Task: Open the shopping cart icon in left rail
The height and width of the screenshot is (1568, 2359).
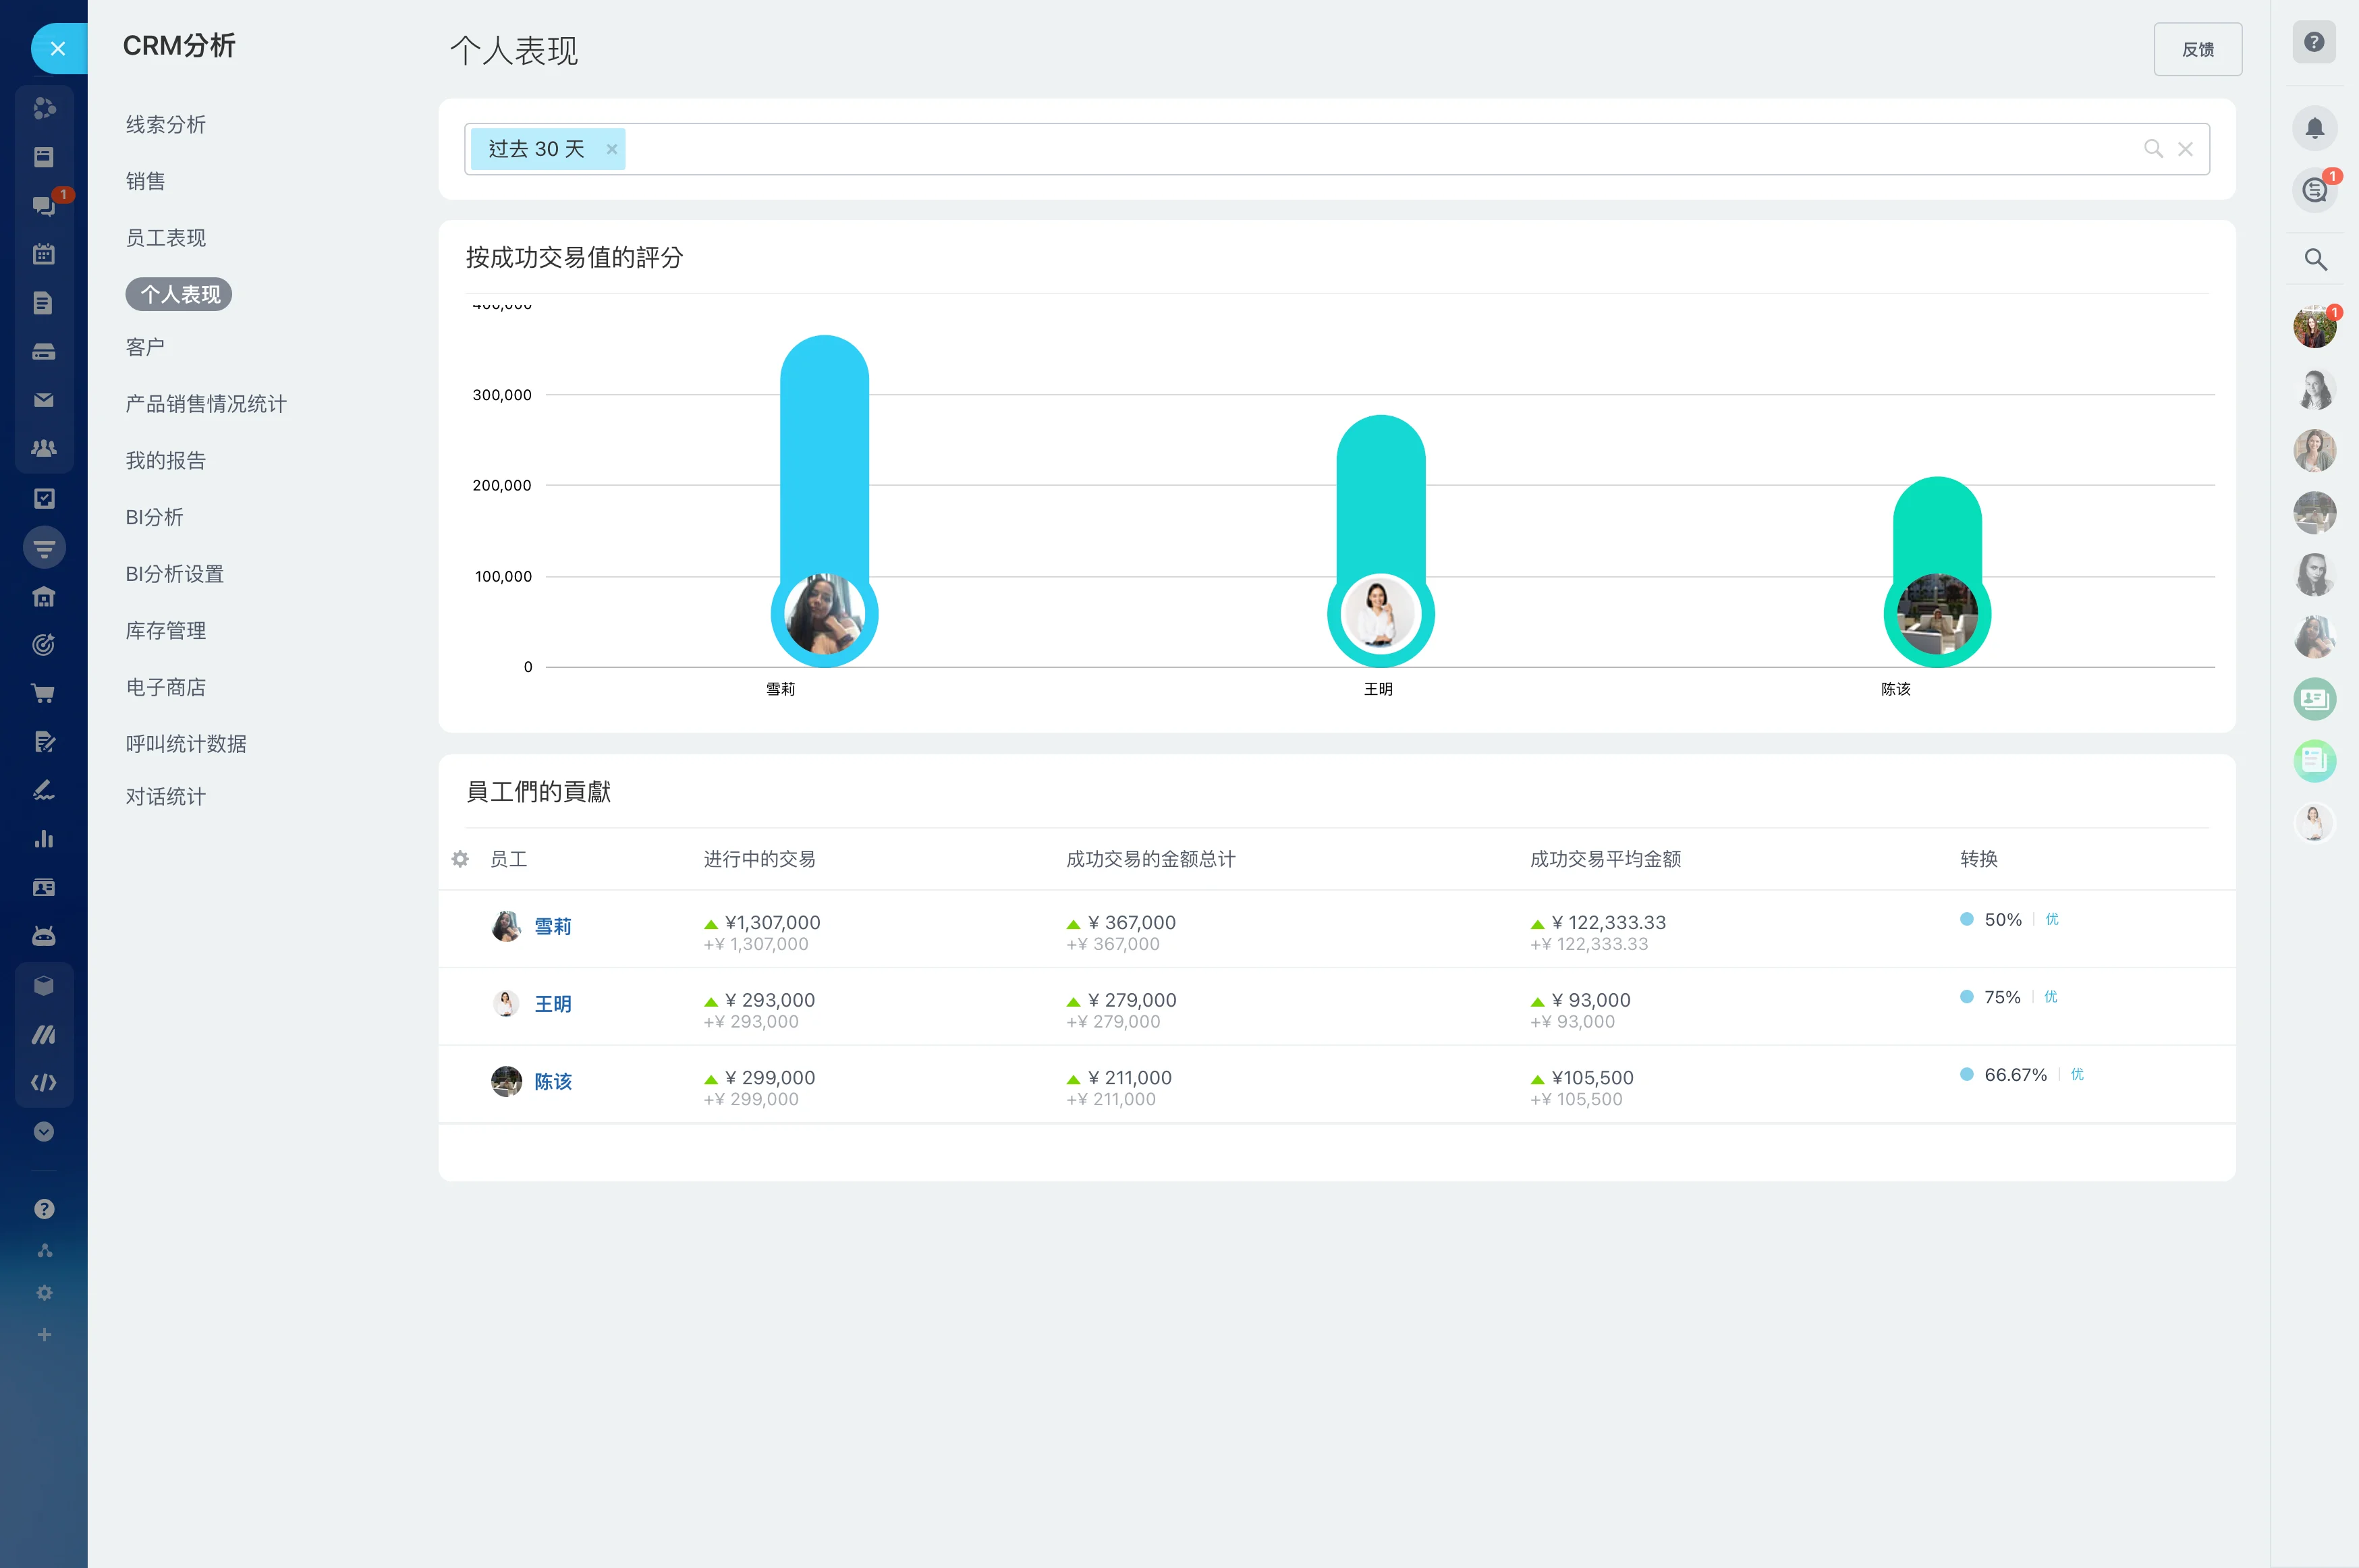Action: 43,693
